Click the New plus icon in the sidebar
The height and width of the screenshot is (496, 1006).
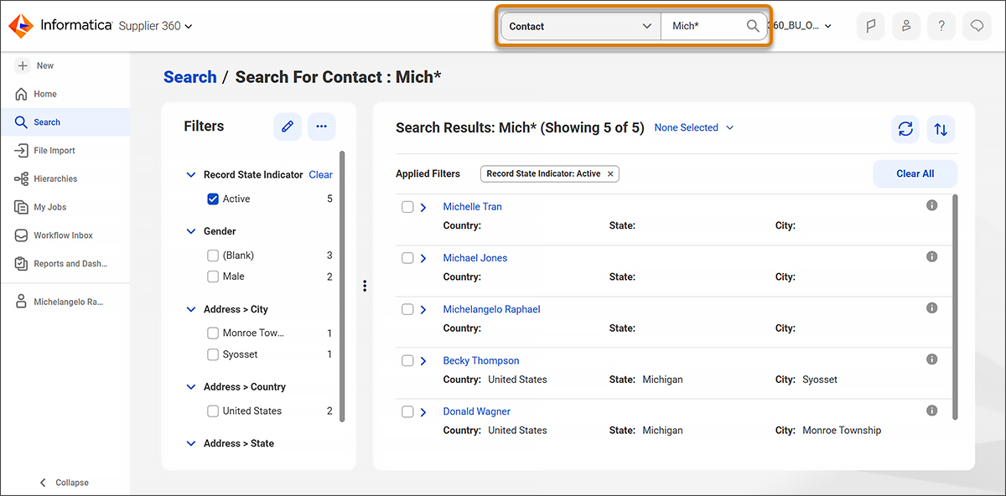[x=23, y=65]
